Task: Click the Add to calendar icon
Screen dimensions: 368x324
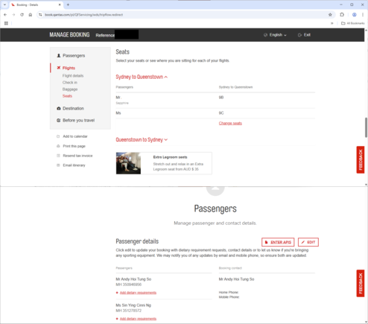Action: (x=58, y=136)
